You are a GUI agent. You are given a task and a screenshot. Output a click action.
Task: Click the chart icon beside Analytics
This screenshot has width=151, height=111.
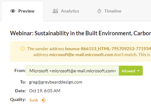(55, 11)
